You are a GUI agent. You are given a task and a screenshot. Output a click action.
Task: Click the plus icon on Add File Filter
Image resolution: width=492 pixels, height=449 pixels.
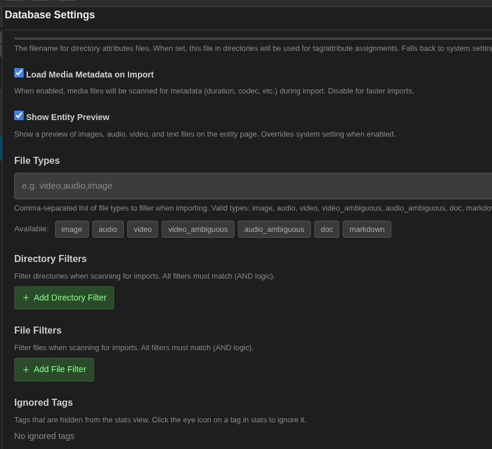click(26, 369)
